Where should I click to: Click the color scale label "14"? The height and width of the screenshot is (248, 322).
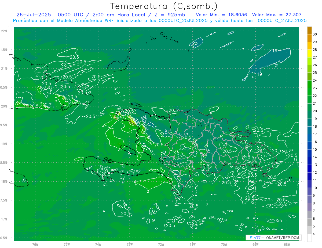tap(315, 157)
